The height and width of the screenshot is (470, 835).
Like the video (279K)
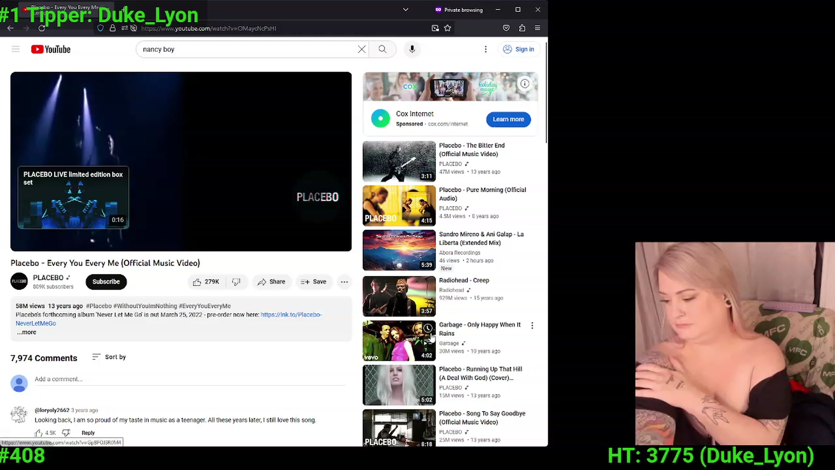click(x=206, y=282)
